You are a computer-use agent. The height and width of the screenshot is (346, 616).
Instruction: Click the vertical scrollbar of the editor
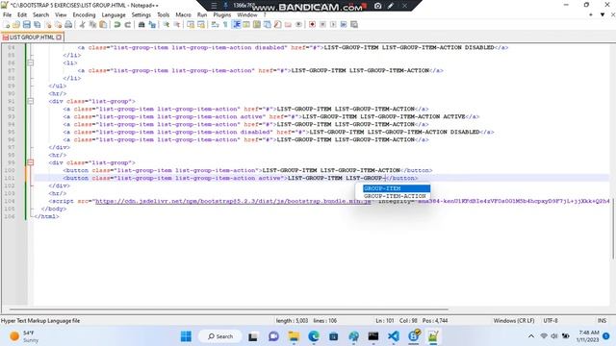click(x=613, y=230)
